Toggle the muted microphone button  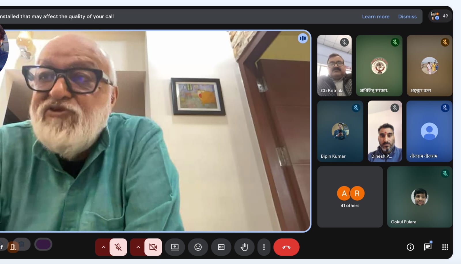(118, 247)
